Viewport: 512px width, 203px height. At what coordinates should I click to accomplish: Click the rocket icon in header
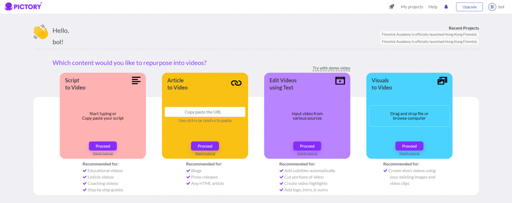click(x=391, y=7)
